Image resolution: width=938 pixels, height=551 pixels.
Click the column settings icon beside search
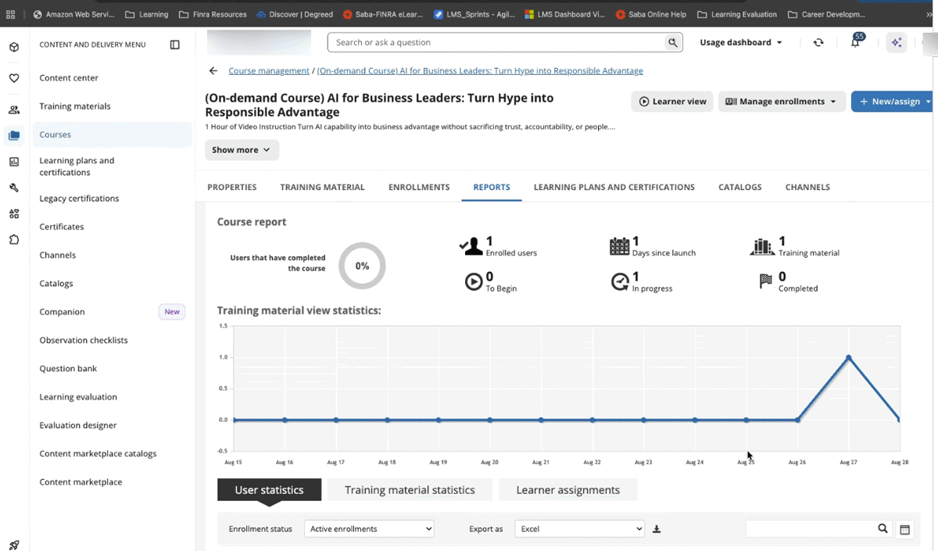pyautogui.click(x=904, y=529)
